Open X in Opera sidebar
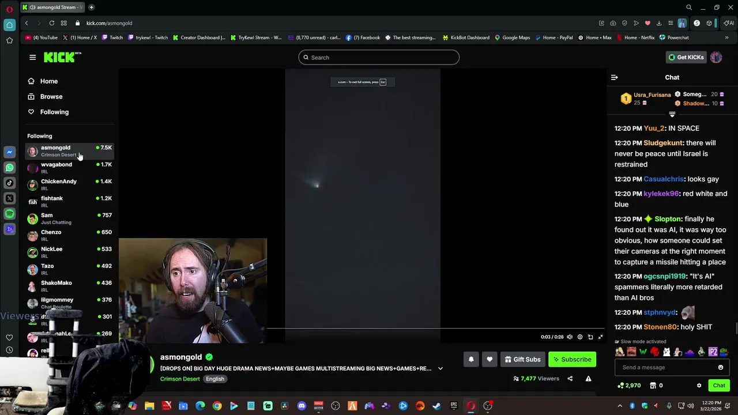 click(x=9, y=198)
